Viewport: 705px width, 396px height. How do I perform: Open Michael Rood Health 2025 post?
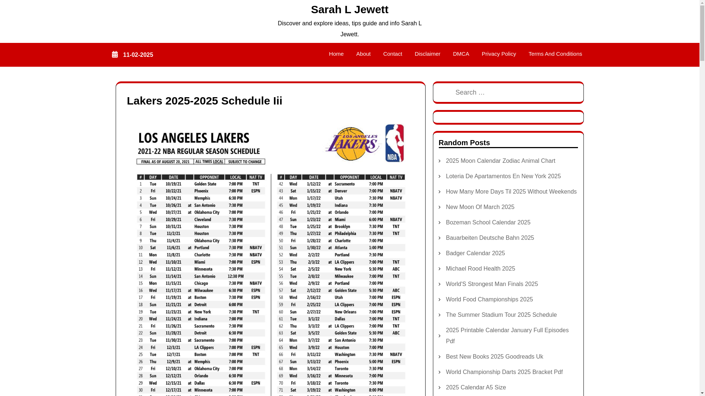480,269
